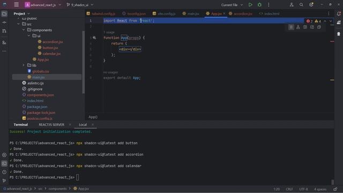Collapse the components folder

[x=24, y=30]
